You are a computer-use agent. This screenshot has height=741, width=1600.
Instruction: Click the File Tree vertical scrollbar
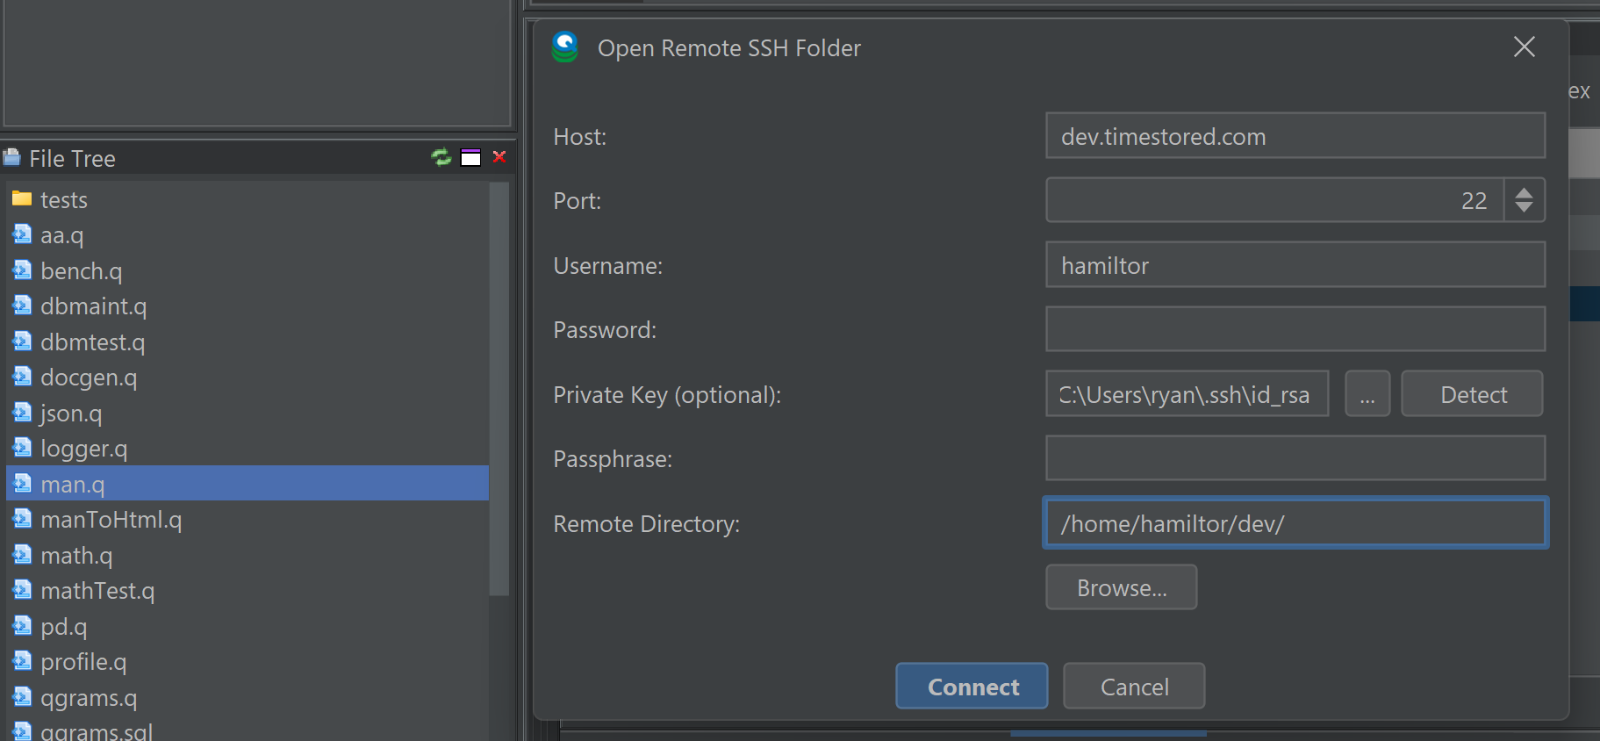499,386
